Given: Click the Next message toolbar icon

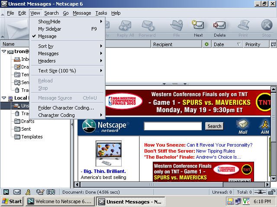Looking at the screenshot, I should (198, 25).
